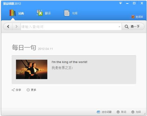Click the share icon beside 分享
The width and height of the screenshot is (147, 116).
click(x=13, y=90)
